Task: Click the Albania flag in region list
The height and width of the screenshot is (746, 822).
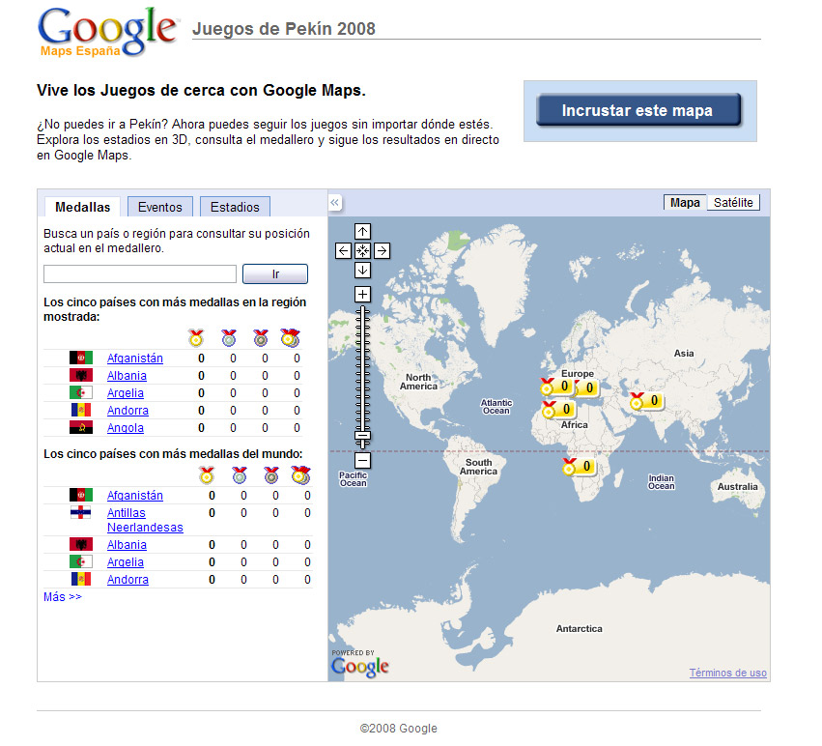Action: 81,375
